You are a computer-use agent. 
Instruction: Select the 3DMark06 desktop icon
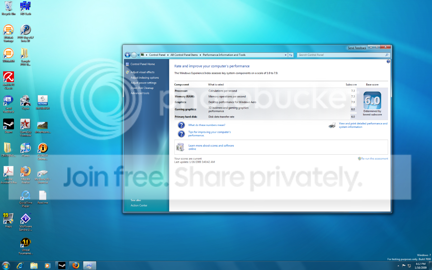point(8,55)
